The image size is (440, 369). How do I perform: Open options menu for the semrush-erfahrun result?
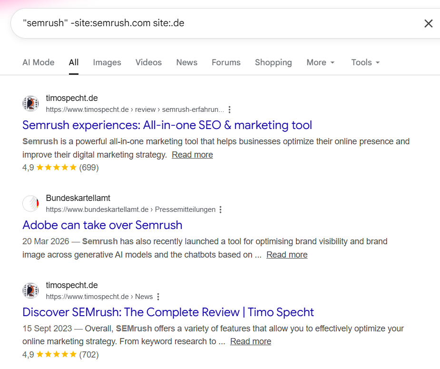pos(230,110)
